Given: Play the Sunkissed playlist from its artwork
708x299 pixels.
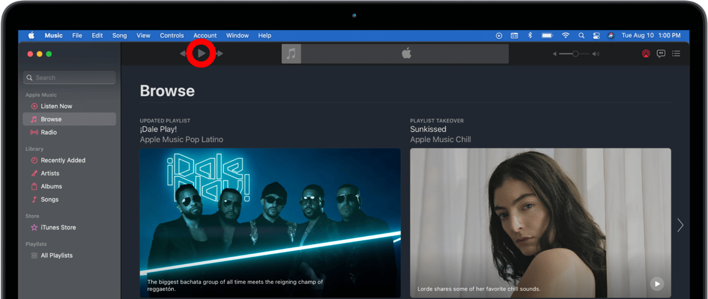Looking at the screenshot, I should 657,284.
